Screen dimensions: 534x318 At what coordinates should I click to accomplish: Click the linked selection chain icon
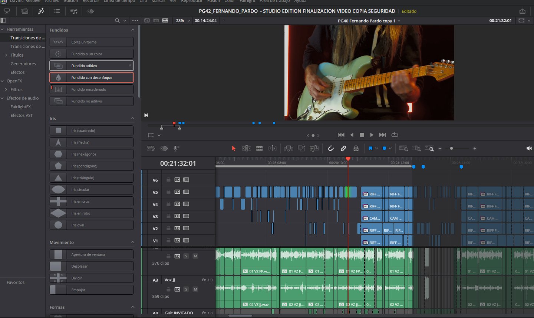[343, 148]
